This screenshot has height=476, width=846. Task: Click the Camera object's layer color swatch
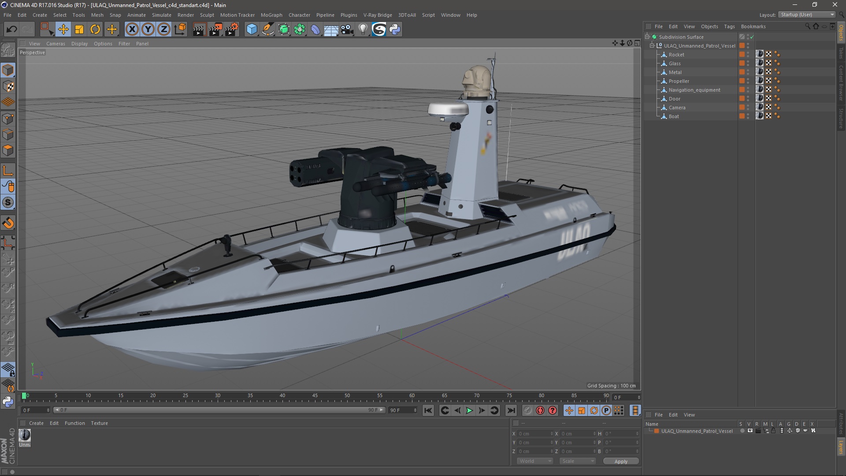[x=742, y=108]
